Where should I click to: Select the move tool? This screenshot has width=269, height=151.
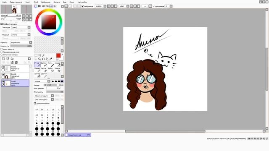pyautogui.click(x=36, y=59)
